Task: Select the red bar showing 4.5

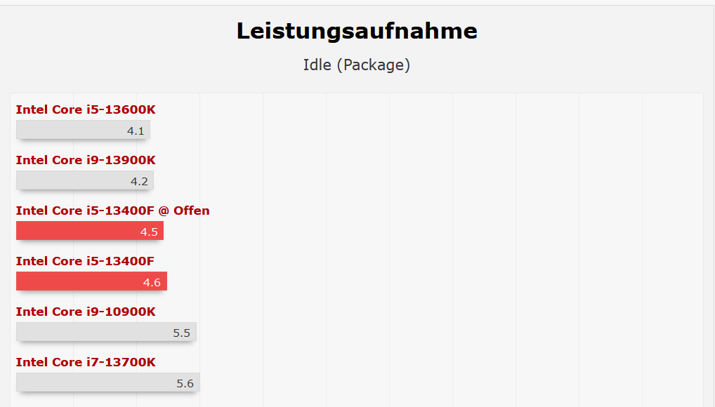Action: click(x=77, y=231)
